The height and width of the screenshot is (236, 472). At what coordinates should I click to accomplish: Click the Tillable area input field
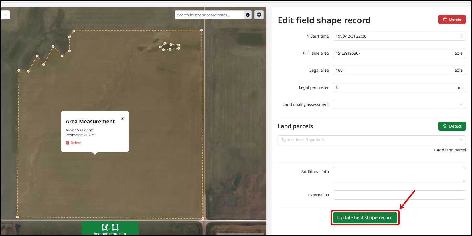click(394, 53)
